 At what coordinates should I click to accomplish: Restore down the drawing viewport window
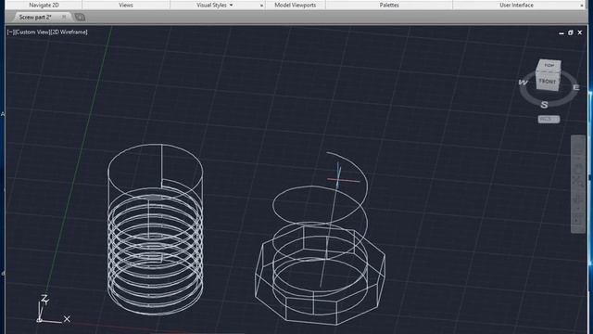point(571,32)
